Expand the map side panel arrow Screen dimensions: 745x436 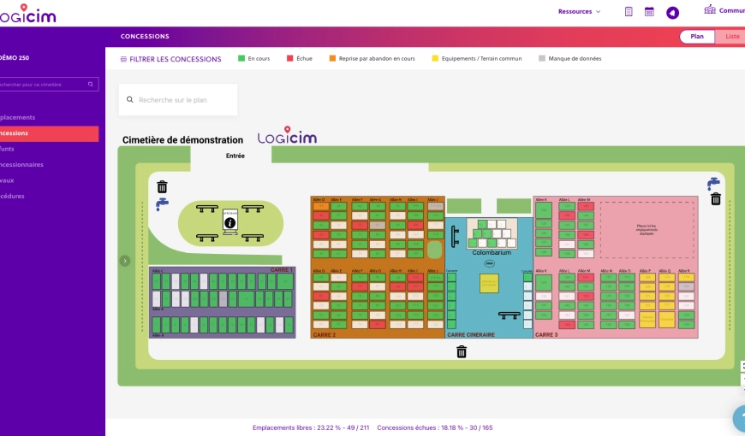pyautogui.click(x=125, y=261)
